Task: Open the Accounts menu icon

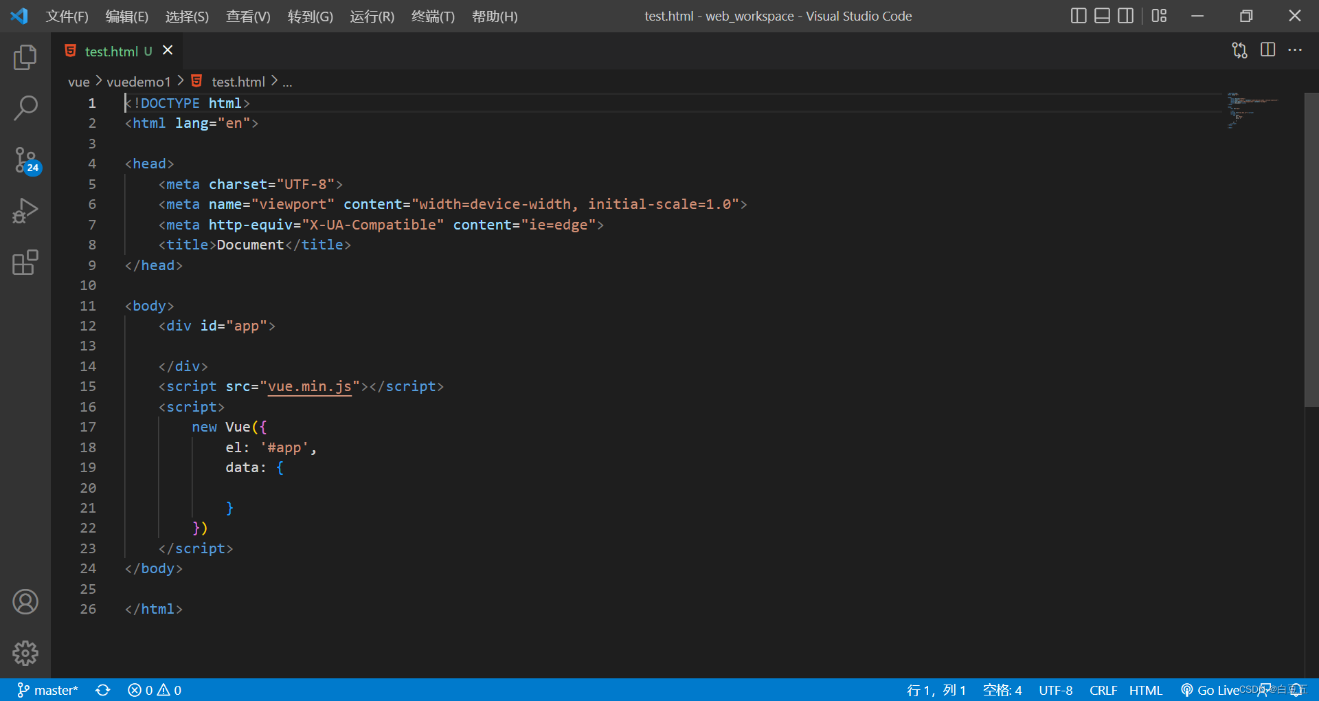Action: click(x=25, y=602)
